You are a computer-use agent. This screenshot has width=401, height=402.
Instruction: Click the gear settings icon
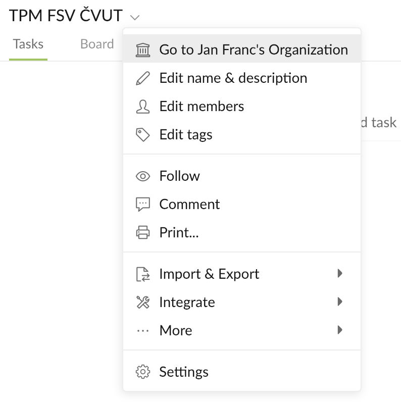click(143, 372)
